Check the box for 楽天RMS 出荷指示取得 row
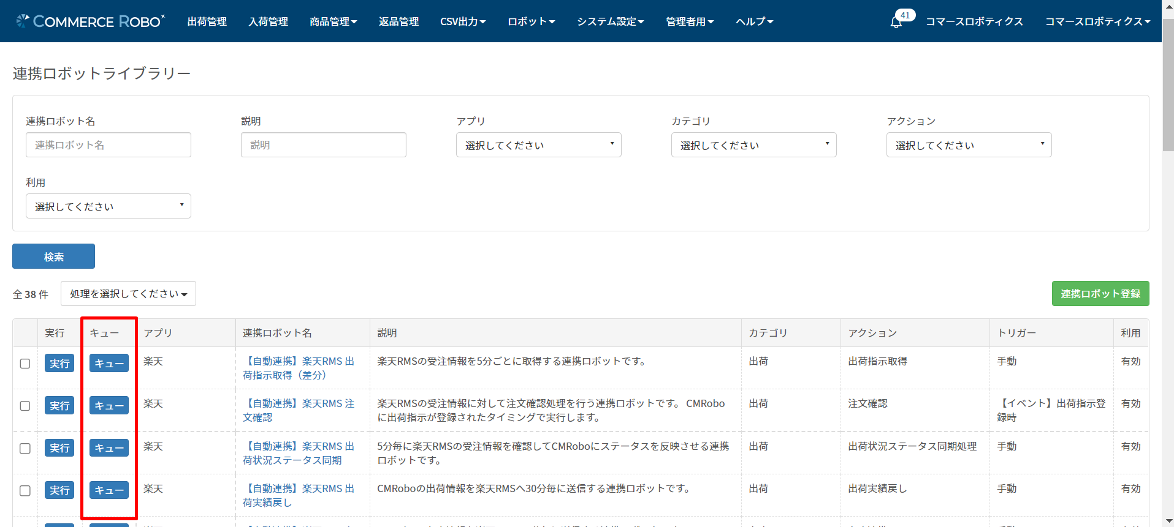The width and height of the screenshot is (1174, 527). pos(25,364)
